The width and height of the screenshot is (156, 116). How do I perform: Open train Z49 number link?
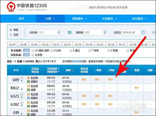click(16, 113)
